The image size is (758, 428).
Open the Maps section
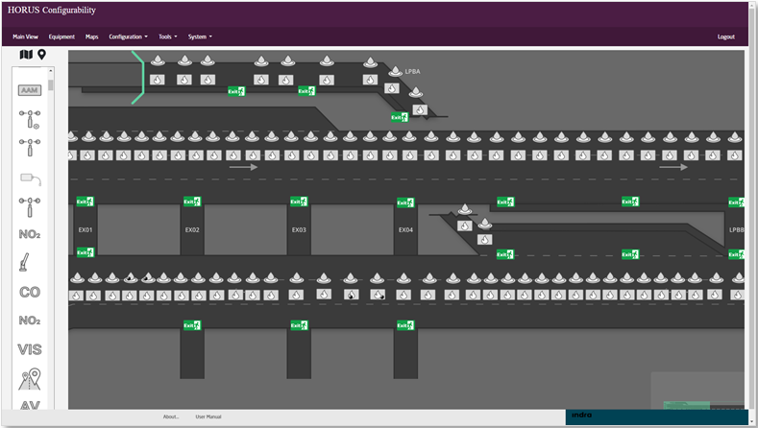[92, 36]
